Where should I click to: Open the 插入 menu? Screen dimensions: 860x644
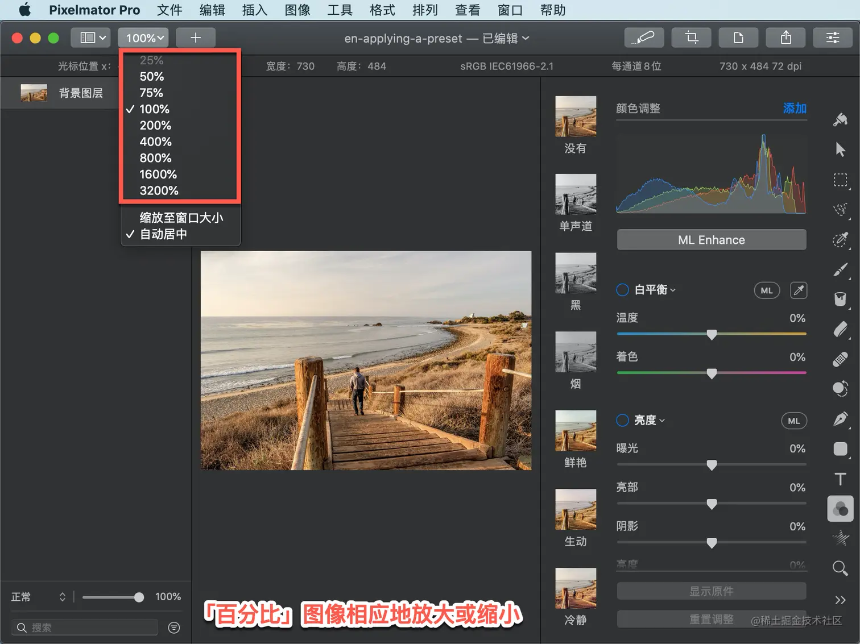pos(255,10)
